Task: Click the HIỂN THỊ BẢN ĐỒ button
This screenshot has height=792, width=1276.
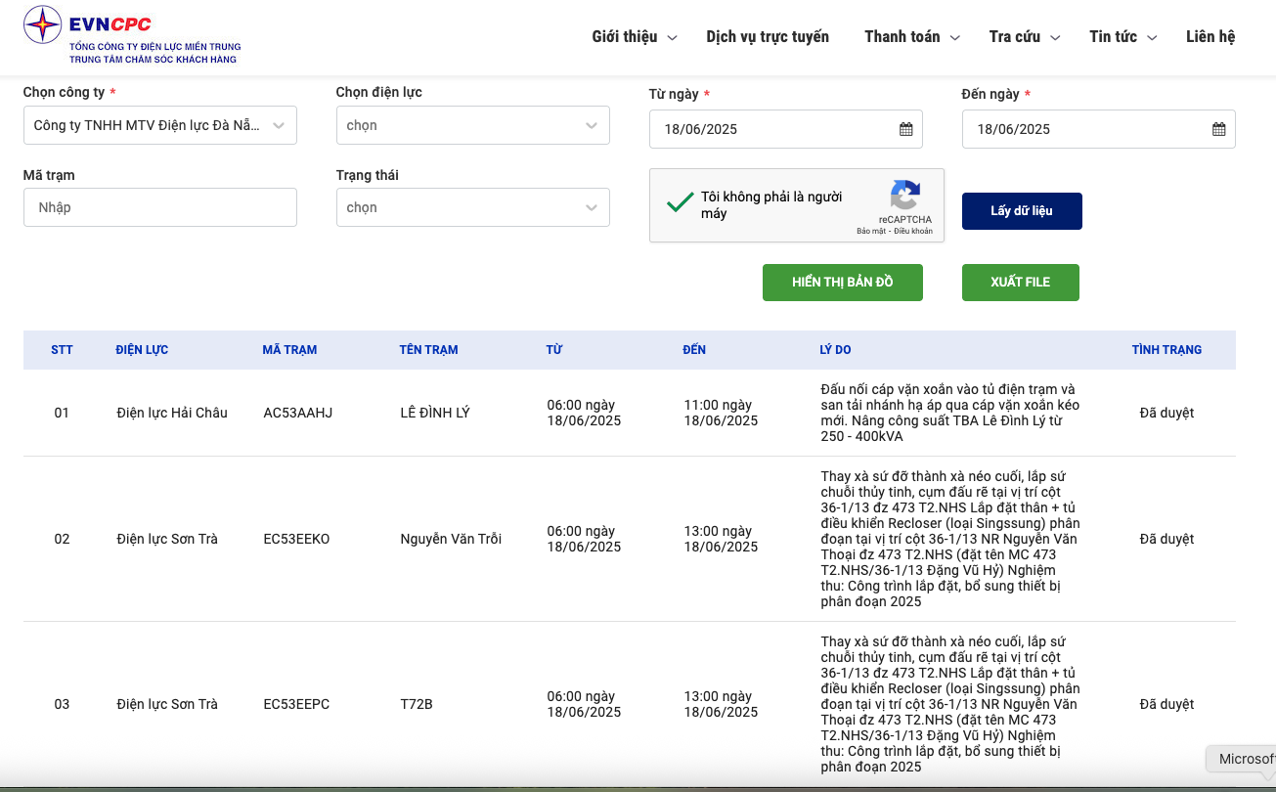Action: [842, 282]
